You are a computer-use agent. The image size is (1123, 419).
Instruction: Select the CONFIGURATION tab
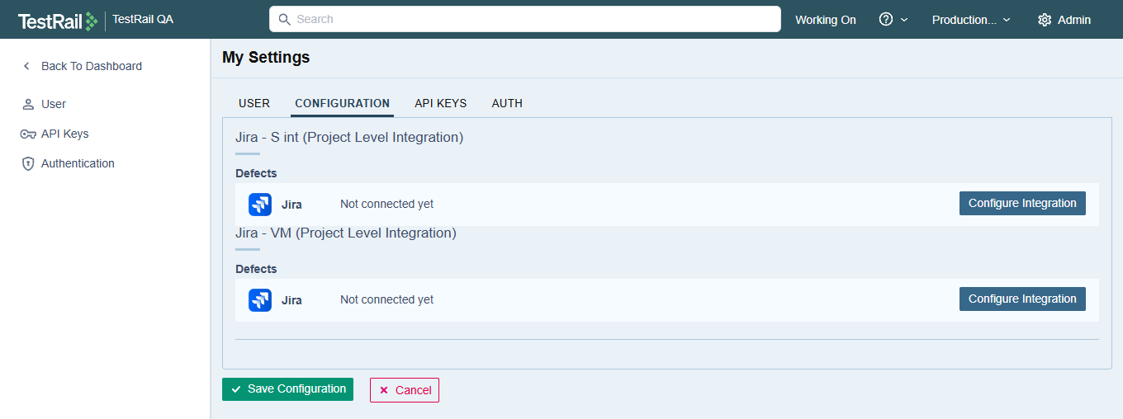[x=342, y=103]
